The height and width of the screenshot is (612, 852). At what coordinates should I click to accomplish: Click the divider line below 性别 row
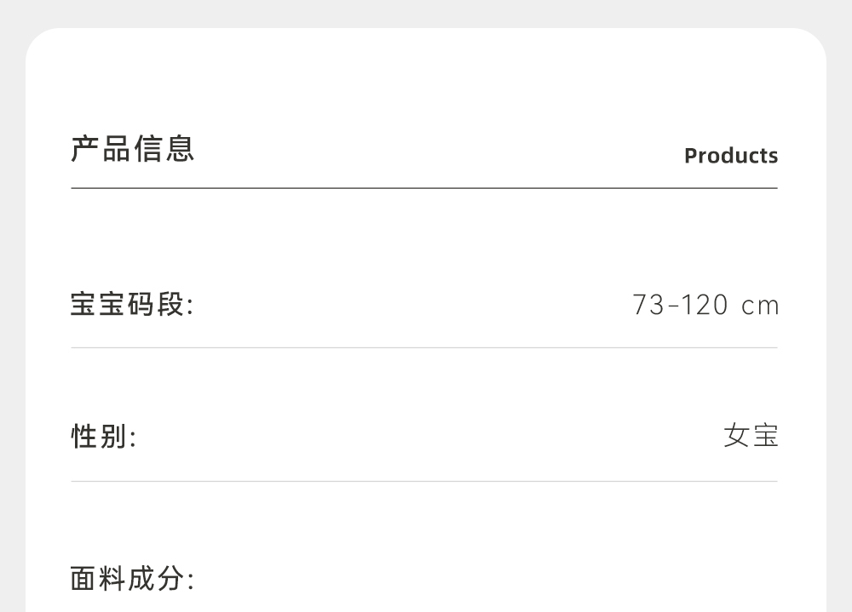point(424,481)
